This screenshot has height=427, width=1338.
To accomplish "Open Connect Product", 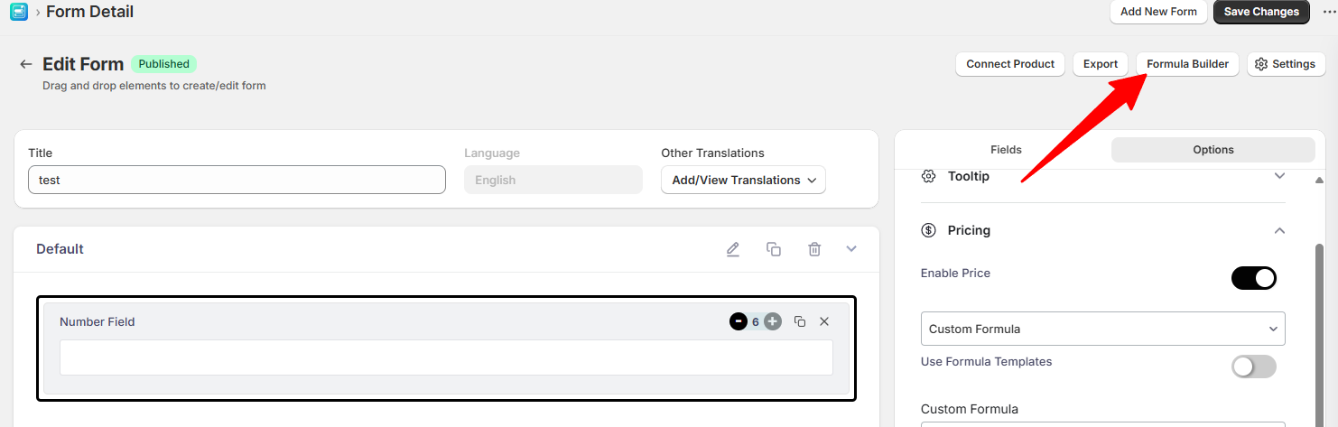I will (x=1010, y=64).
